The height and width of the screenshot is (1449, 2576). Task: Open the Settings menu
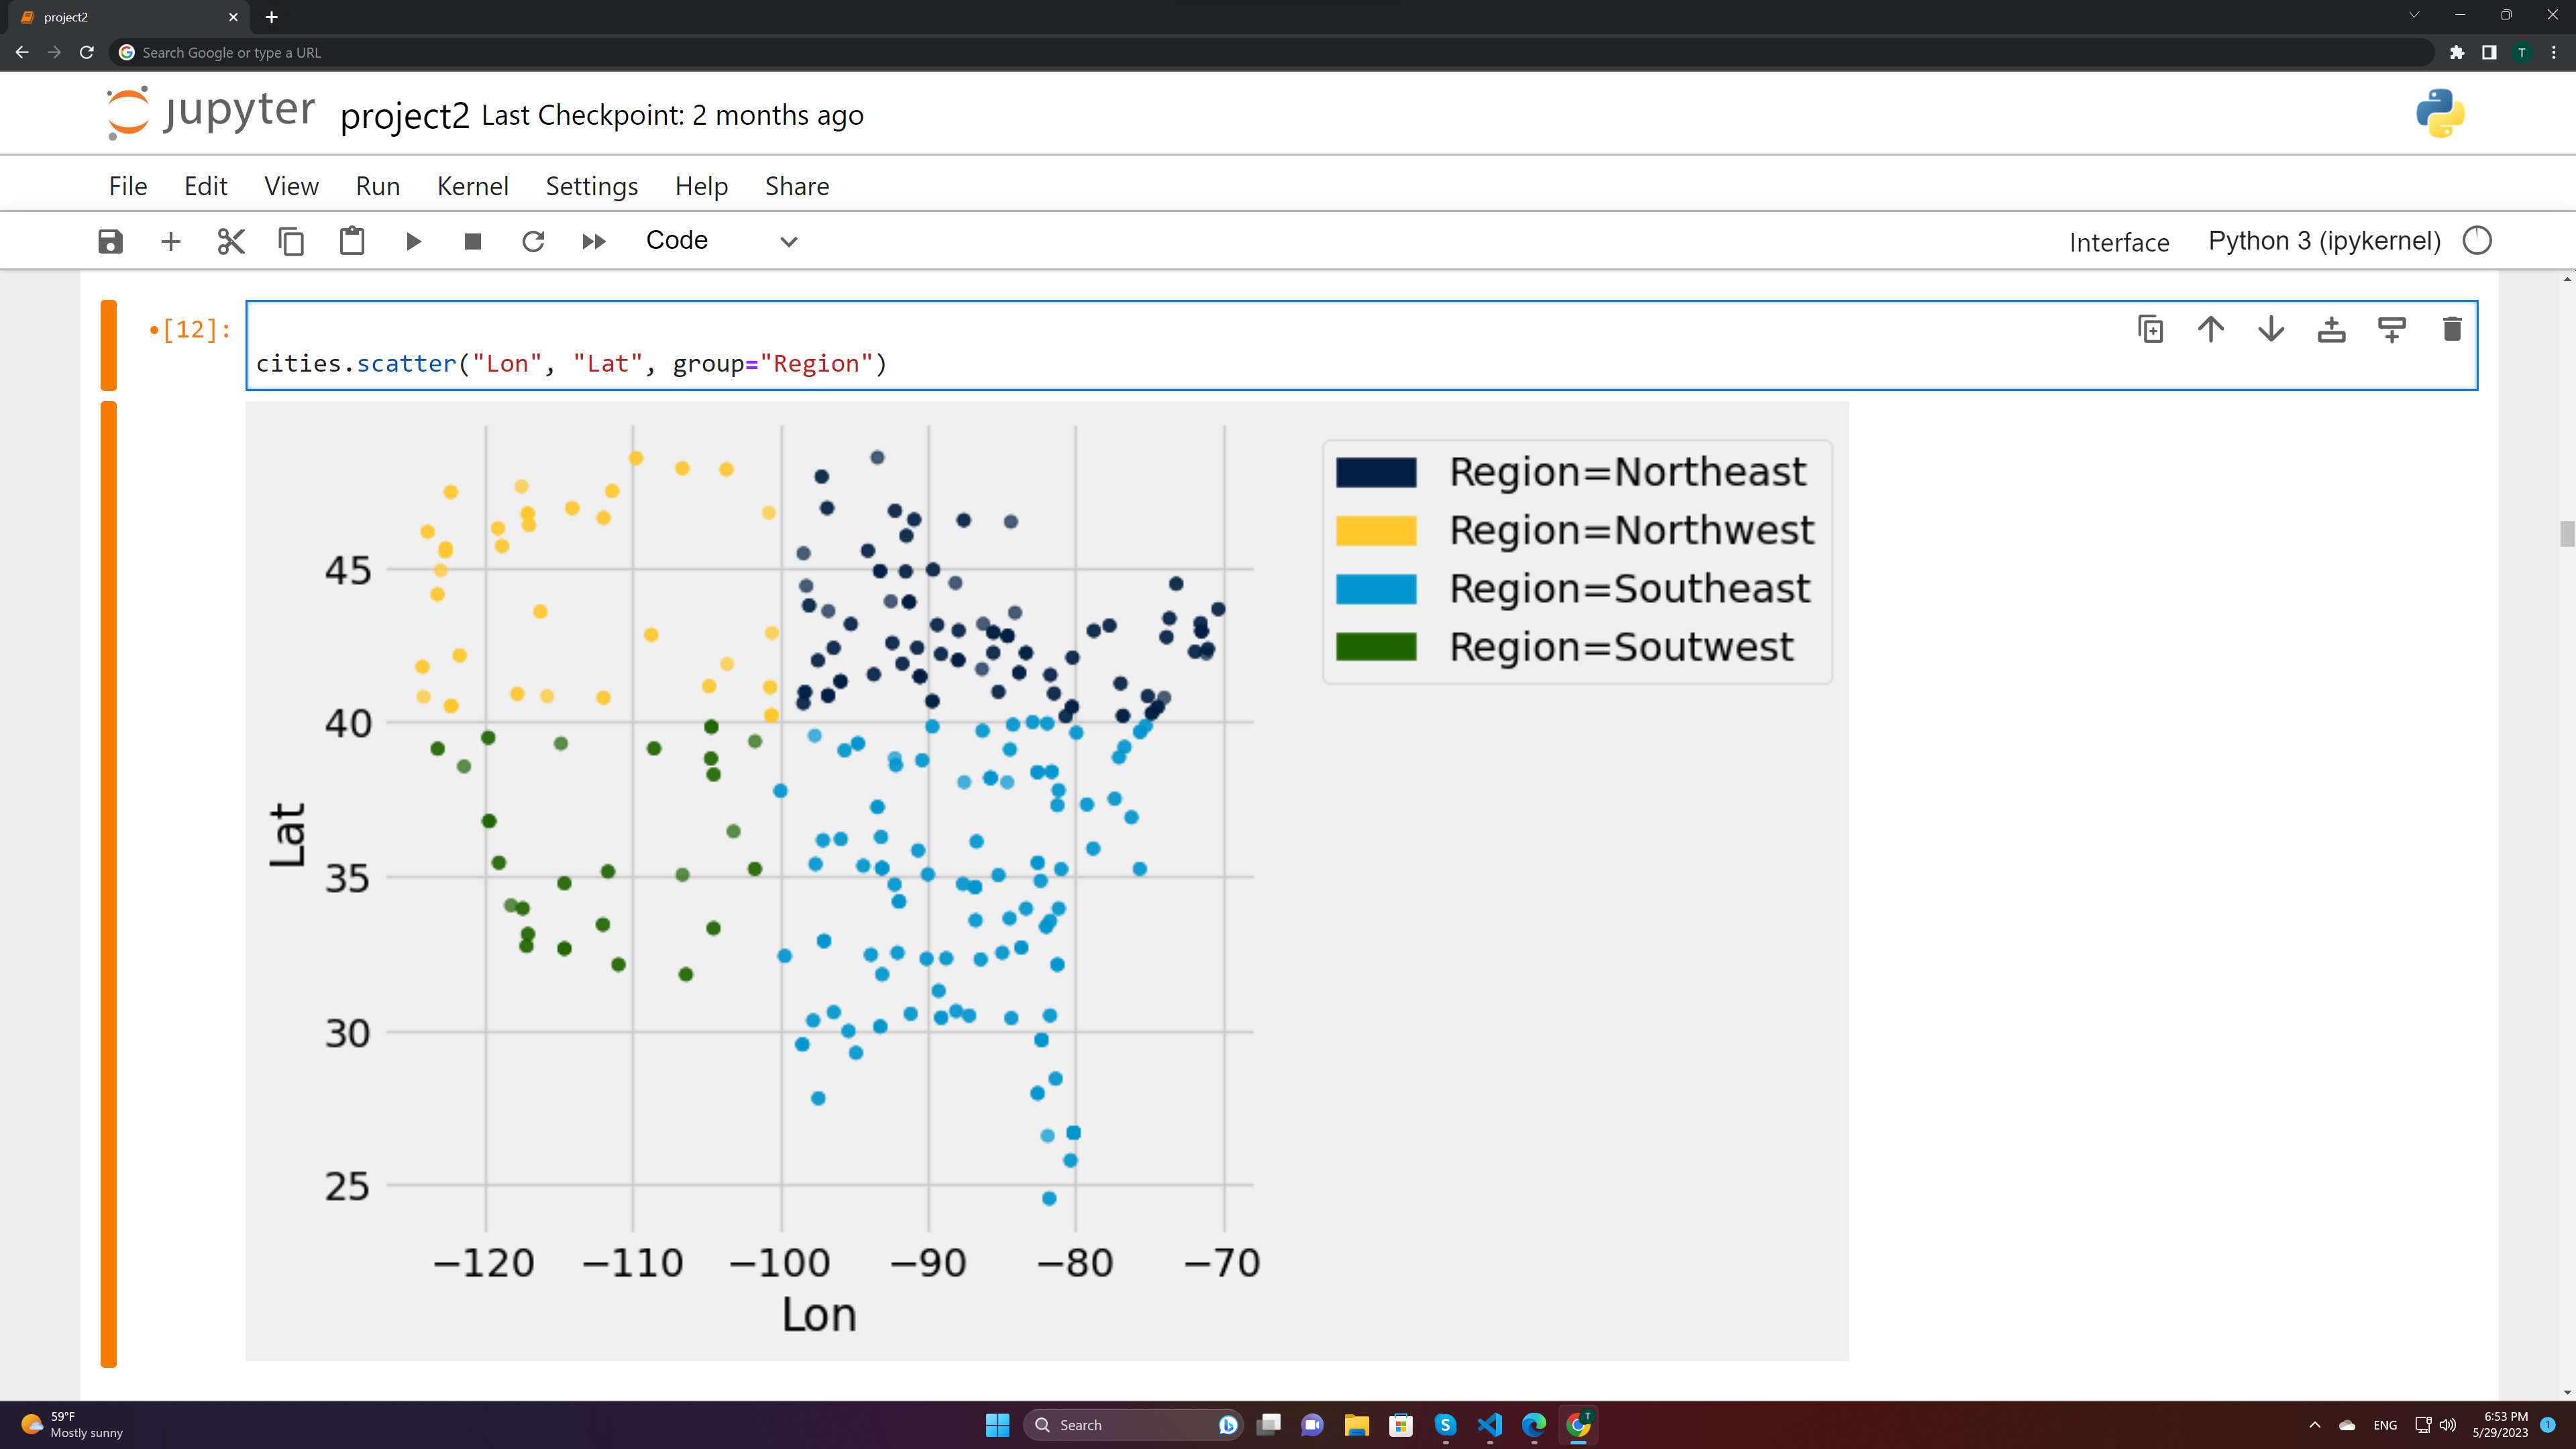tap(591, 186)
